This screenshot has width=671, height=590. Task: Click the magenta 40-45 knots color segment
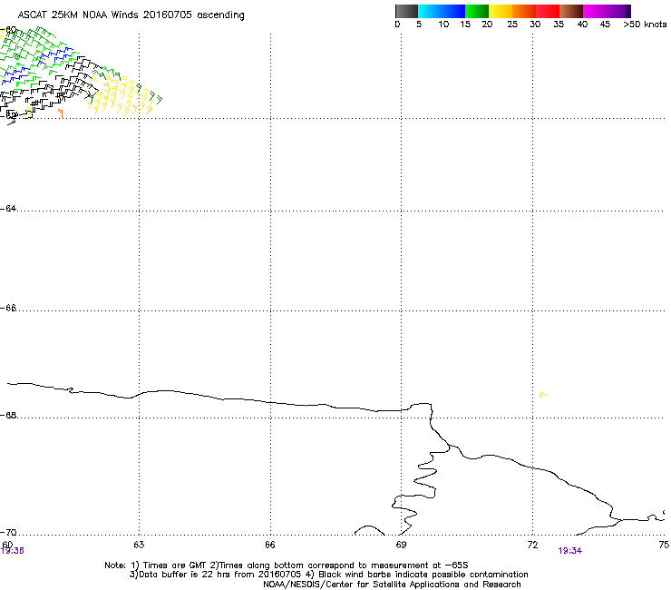tap(595, 11)
